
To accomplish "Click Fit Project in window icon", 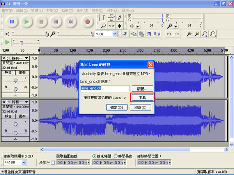I will coord(213,34).
